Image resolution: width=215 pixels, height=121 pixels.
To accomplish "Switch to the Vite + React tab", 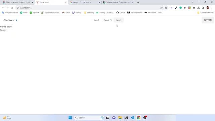I will coord(51,2).
